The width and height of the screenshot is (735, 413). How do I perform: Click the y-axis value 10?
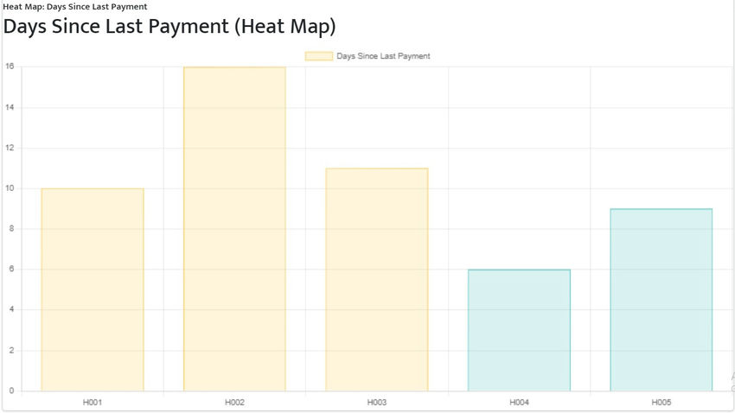pos(10,188)
